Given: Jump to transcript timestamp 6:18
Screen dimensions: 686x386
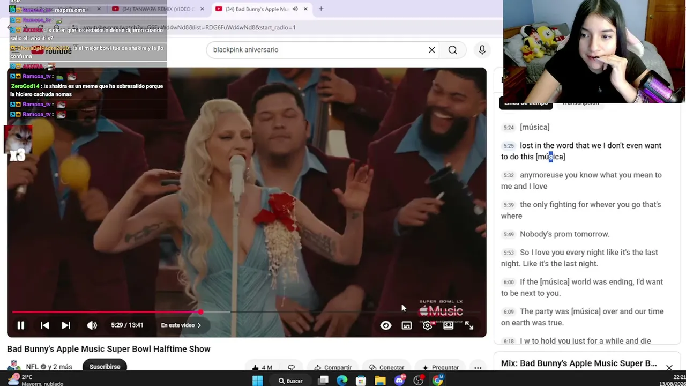Looking at the screenshot, I should tap(509, 341).
